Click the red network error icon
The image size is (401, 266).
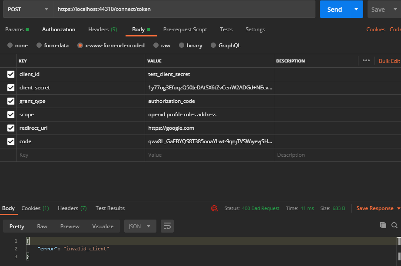click(x=215, y=208)
